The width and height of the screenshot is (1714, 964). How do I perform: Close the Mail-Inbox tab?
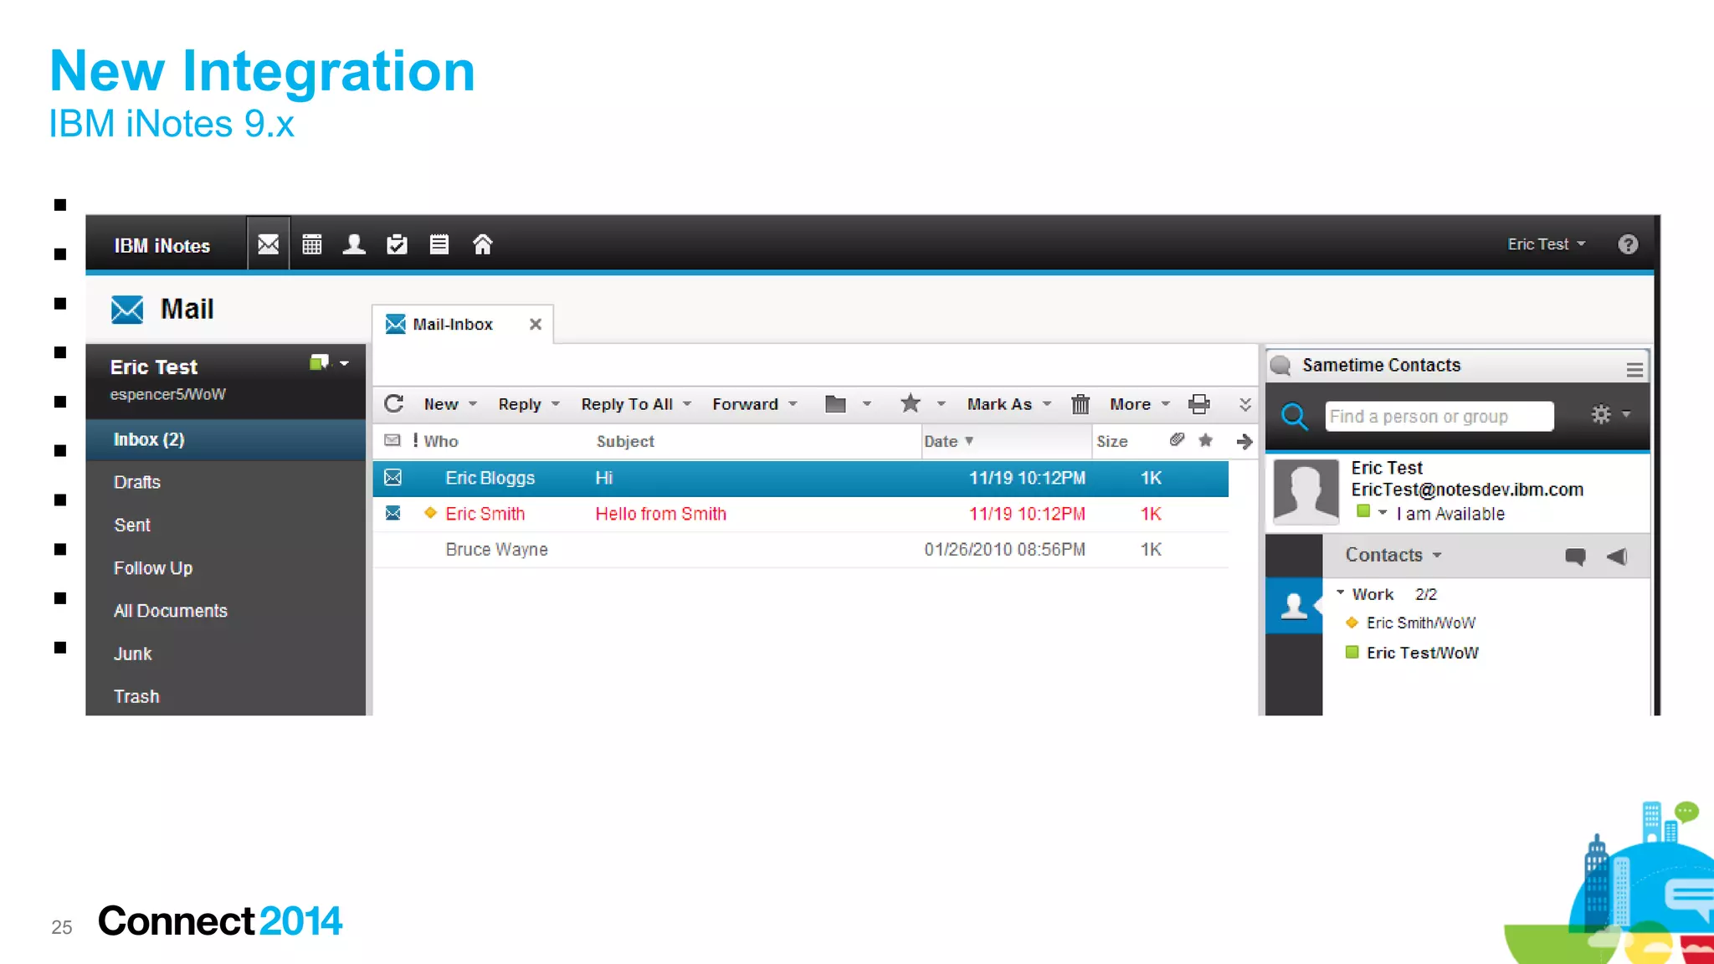click(536, 324)
